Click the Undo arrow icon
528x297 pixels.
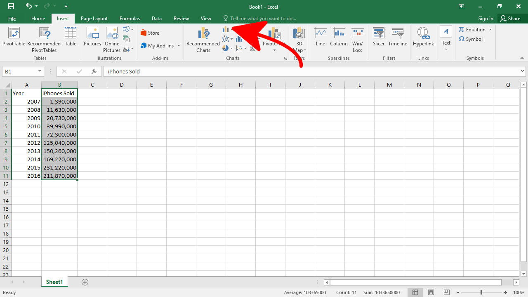pyautogui.click(x=28, y=6)
